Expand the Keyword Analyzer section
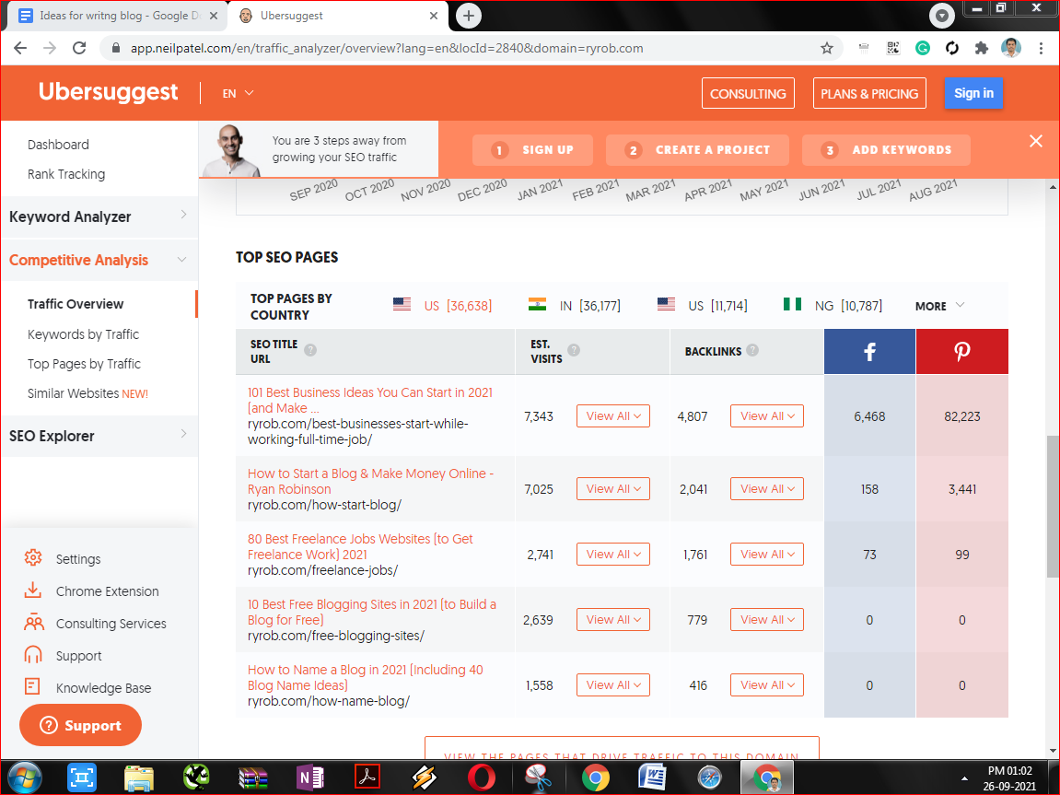The width and height of the screenshot is (1060, 795). [x=99, y=217]
